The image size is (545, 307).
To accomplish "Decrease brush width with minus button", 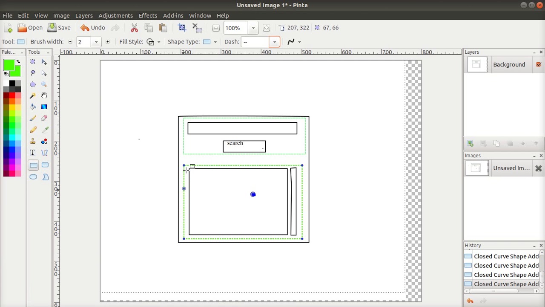I will click(70, 42).
